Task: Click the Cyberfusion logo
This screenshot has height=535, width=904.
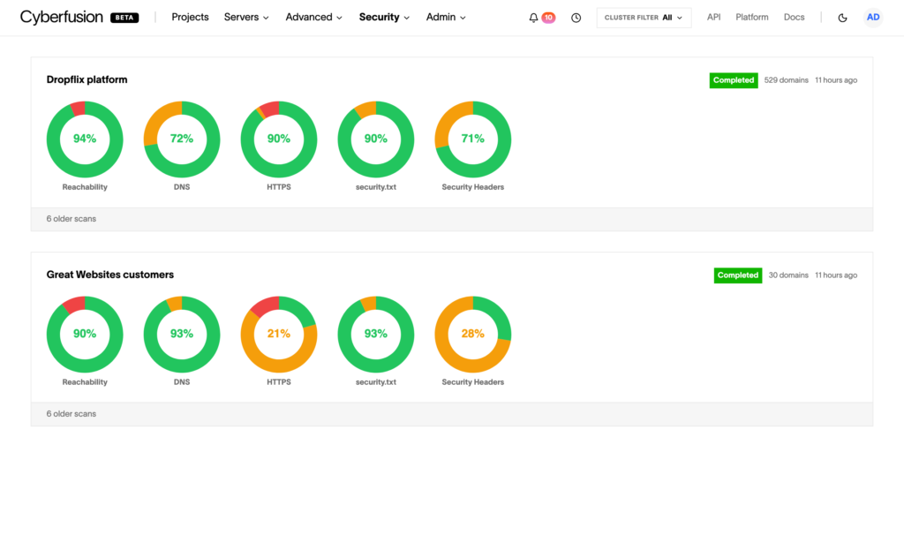Action: 62,18
